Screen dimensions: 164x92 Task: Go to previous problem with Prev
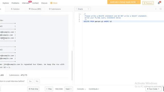coord(49,89)
